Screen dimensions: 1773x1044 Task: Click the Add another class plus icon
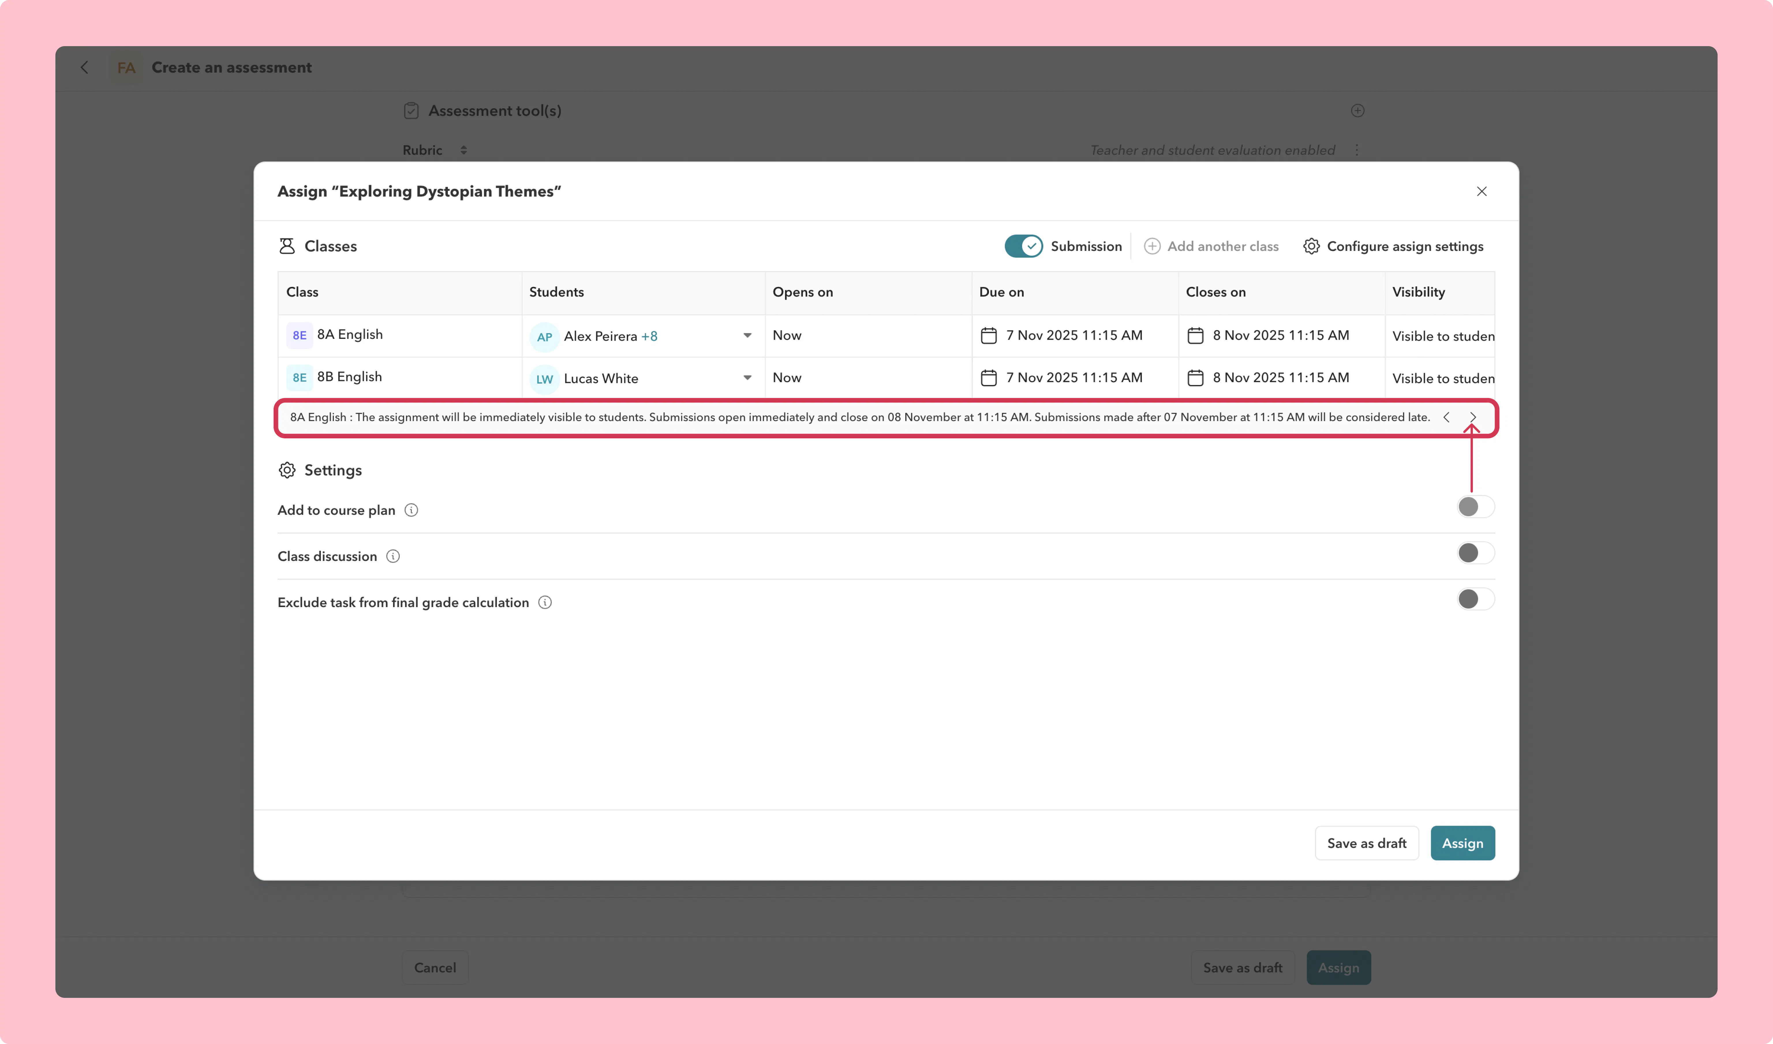(1152, 246)
